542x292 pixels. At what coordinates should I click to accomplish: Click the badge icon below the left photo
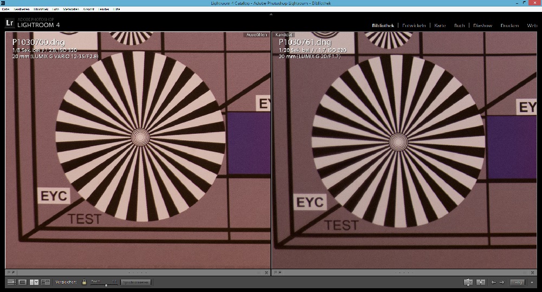13,272
